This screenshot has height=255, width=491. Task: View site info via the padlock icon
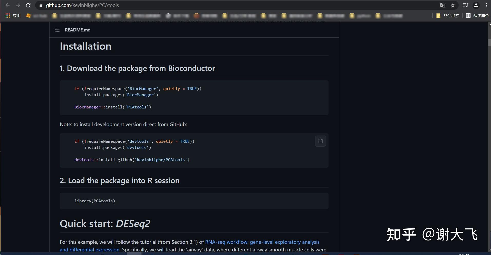(41, 5)
